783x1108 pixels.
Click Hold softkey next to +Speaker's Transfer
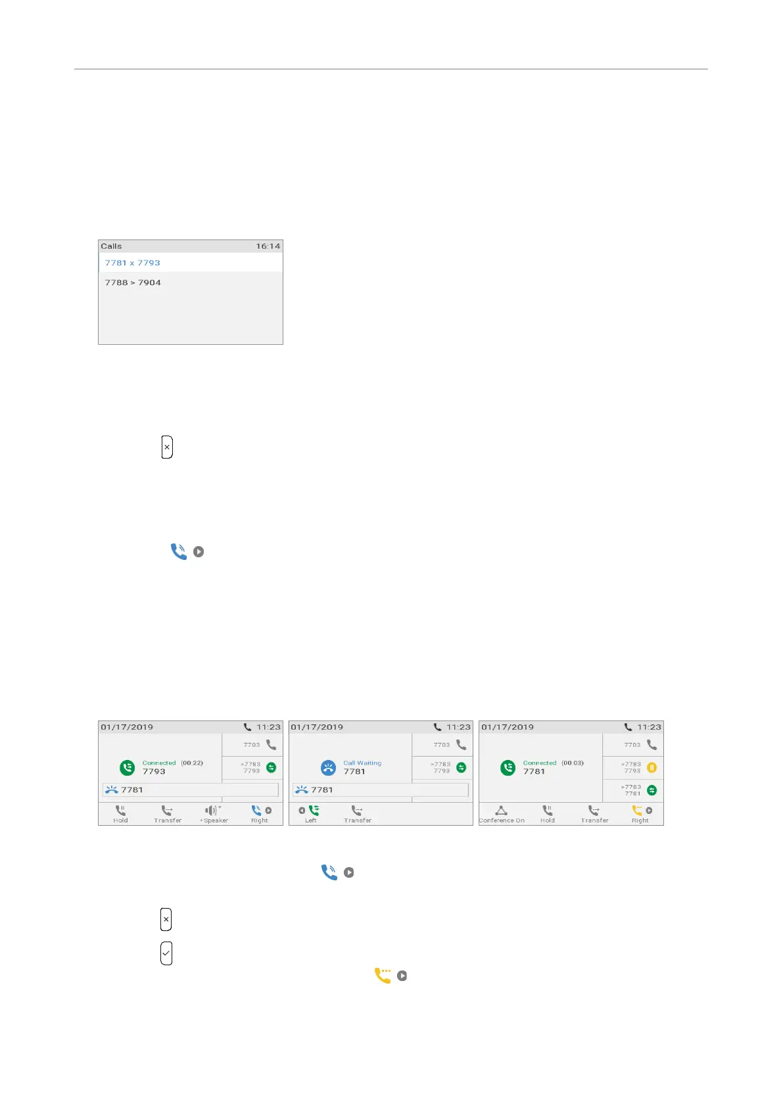pos(121,814)
